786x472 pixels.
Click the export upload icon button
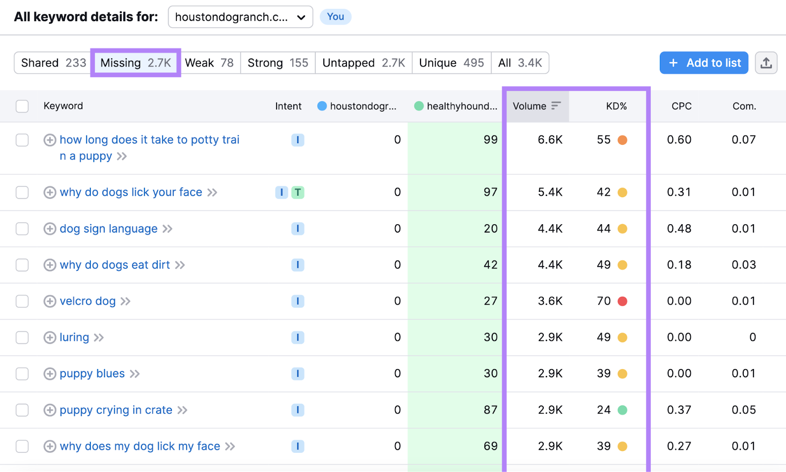click(766, 63)
